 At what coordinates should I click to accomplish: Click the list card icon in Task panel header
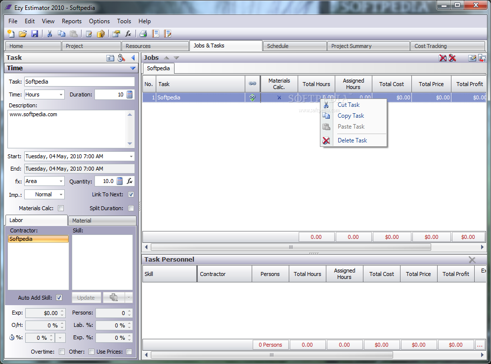(x=110, y=58)
